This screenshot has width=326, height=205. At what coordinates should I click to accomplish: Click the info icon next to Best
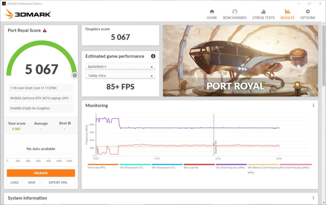pyautogui.click(x=69, y=123)
